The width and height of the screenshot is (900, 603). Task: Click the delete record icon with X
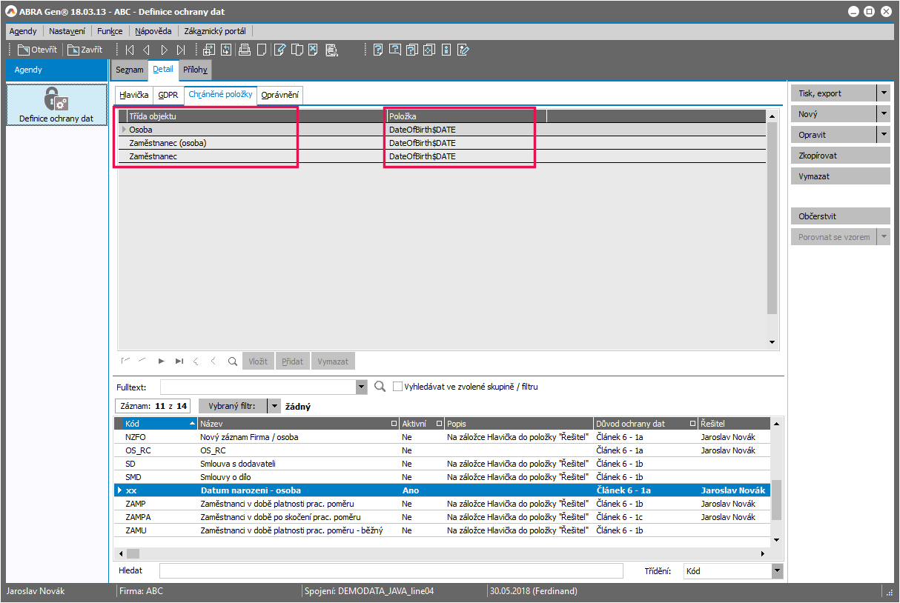[314, 50]
